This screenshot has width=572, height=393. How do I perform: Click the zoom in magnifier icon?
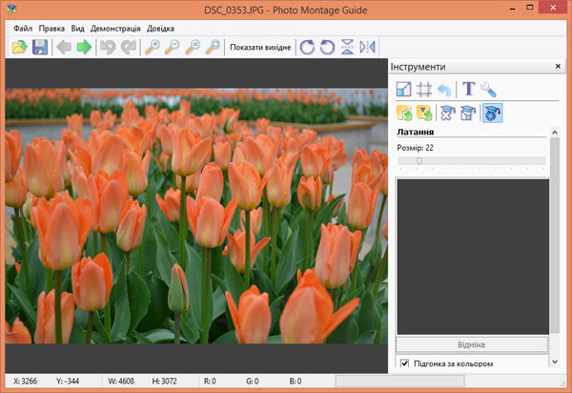pyautogui.click(x=152, y=47)
